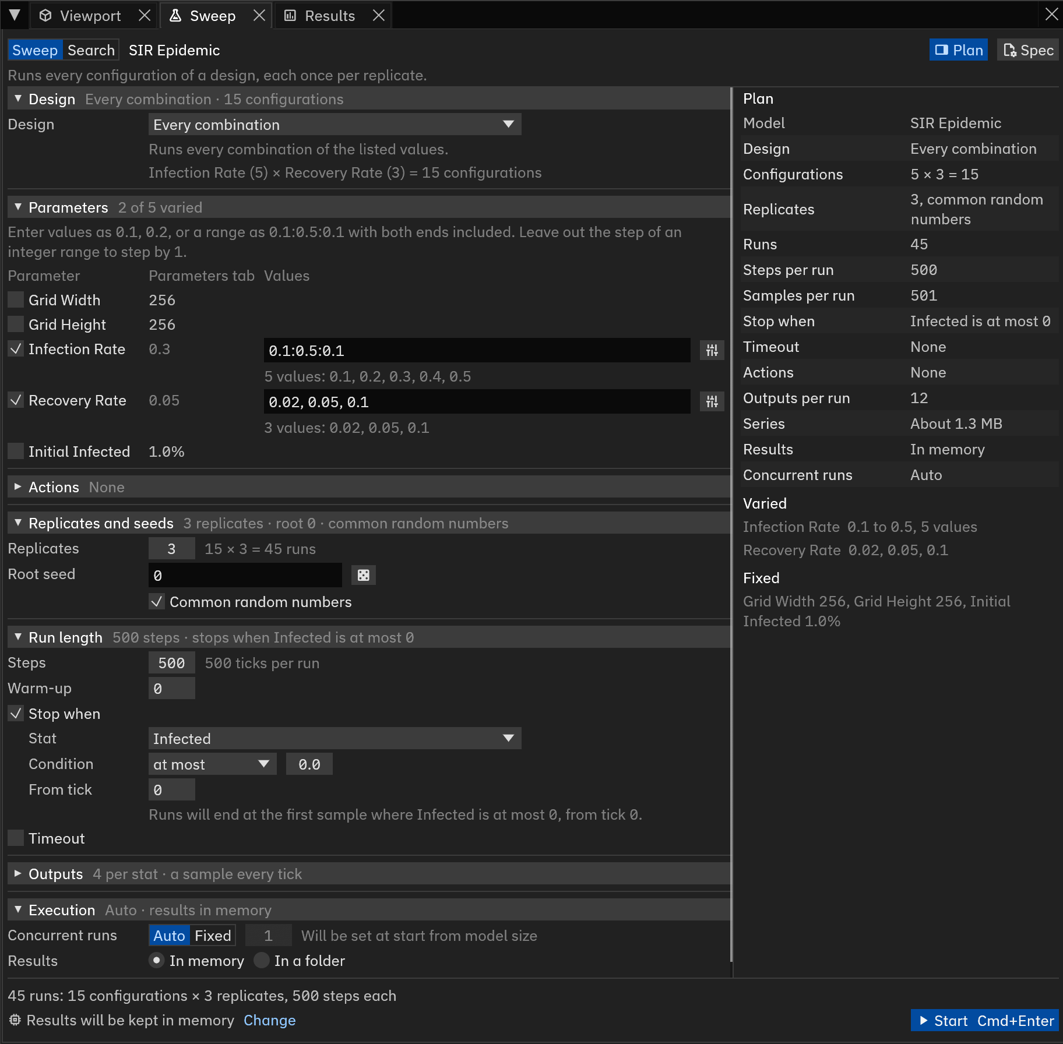Screen dimensions: 1063x1044
Task: Click the Viewport tab cube icon
Action: pyautogui.click(x=45, y=16)
